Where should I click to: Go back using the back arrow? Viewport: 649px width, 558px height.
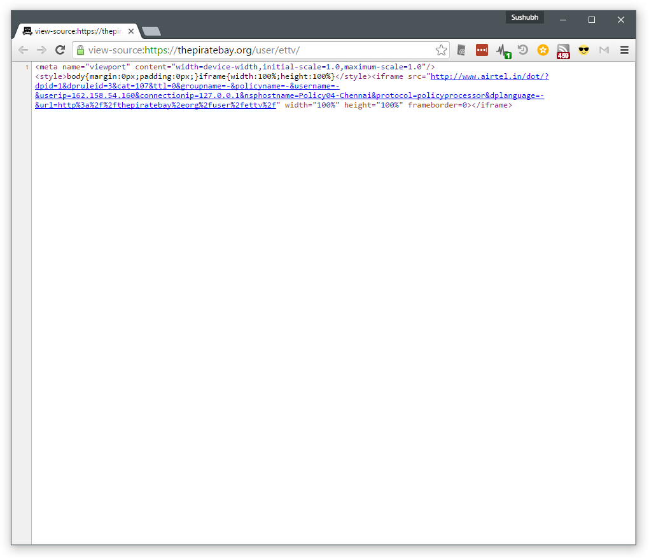[23, 50]
